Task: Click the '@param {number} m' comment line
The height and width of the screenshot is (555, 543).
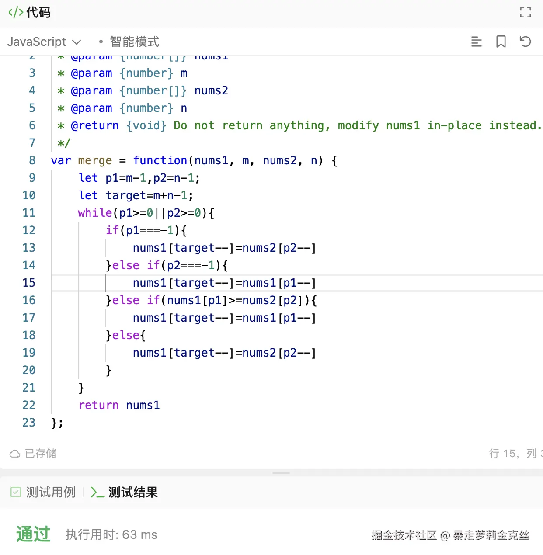Action: tap(122, 73)
